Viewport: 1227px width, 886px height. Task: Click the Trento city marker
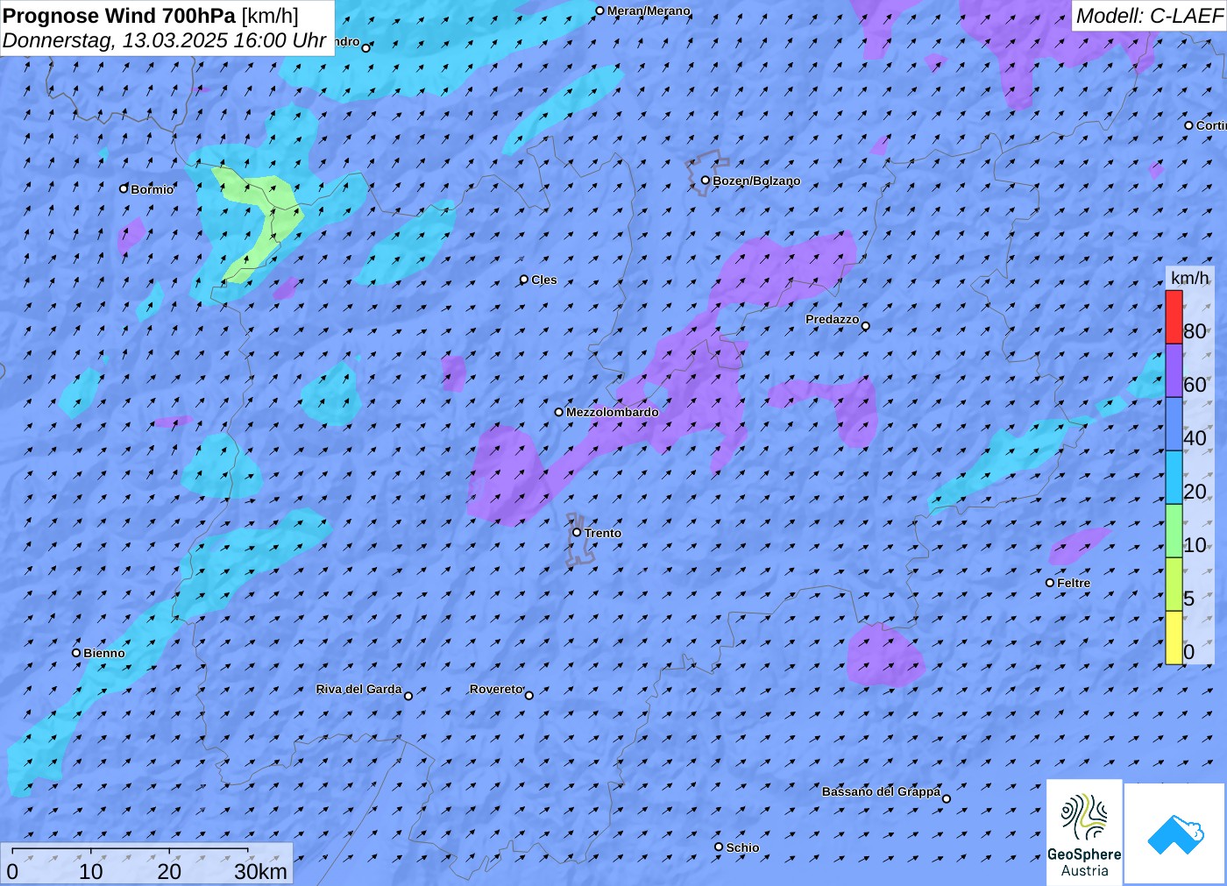[577, 532]
